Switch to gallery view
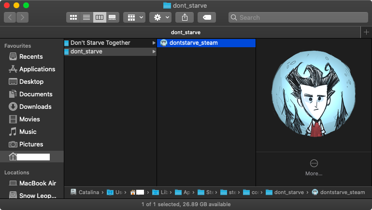Image resolution: width=372 pixels, height=210 pixels. pyautogui.click(x=113, y=17)
